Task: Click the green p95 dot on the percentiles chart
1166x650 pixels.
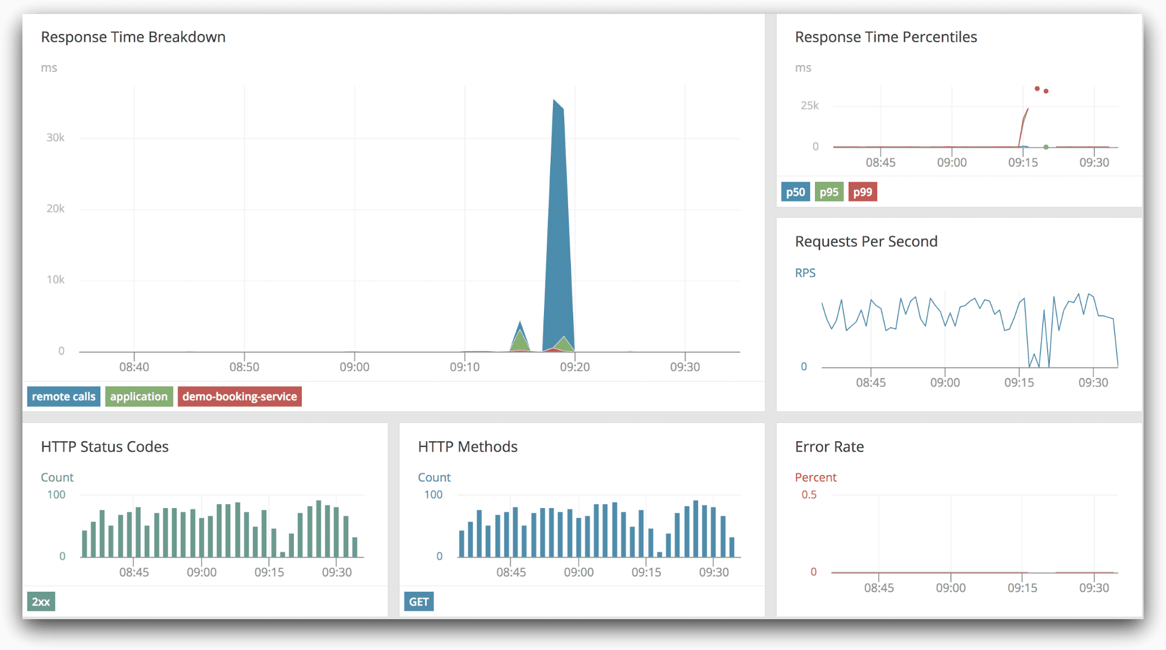Action: (x=1046, y=147)
